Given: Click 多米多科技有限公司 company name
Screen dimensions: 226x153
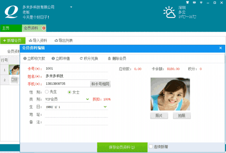Looking at the screenshot, I should (38, 7).
